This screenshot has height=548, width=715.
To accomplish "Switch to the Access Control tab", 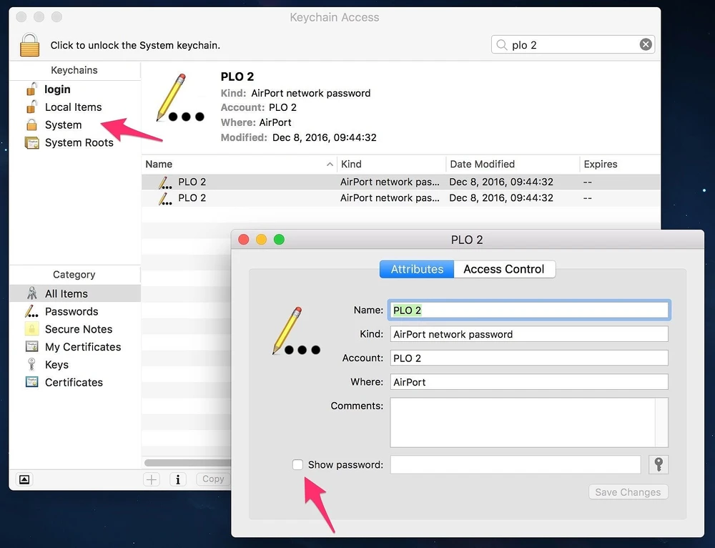I will 503,270.
